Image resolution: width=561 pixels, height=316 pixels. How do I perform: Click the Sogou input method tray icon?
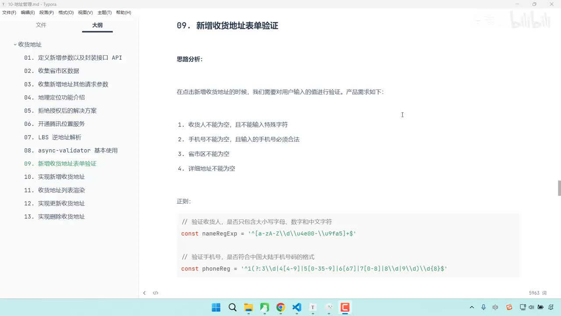click(509, 307)
